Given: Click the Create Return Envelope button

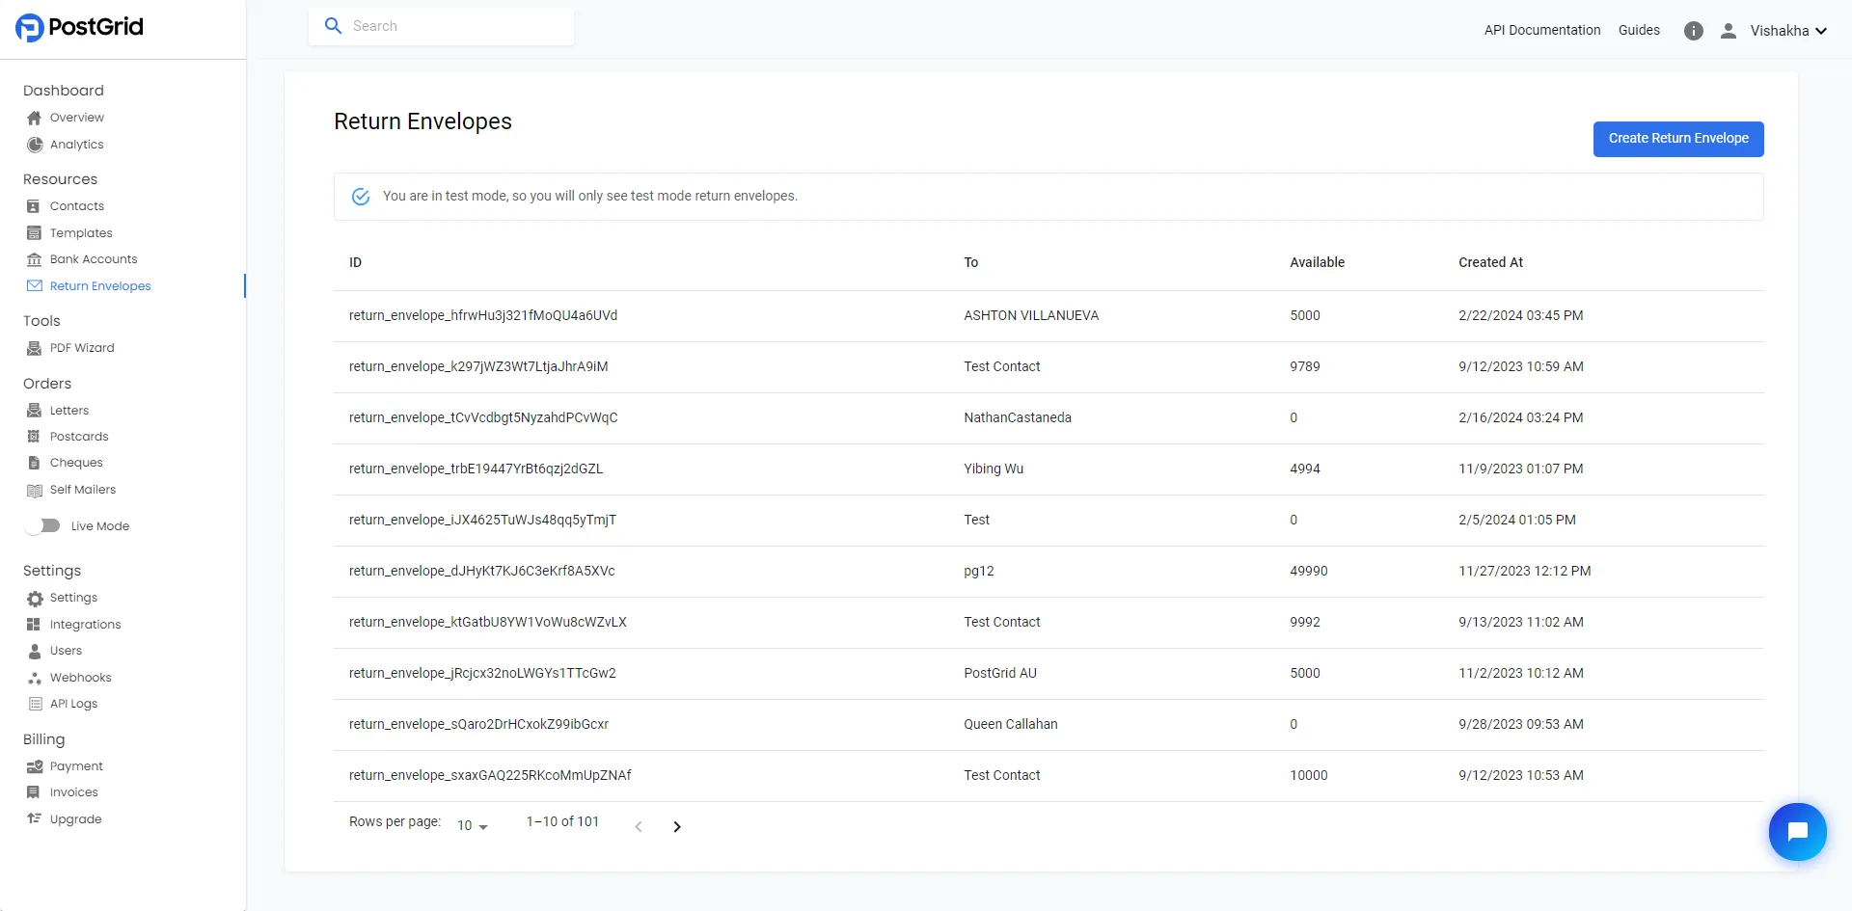Looking at the screenshot, I should coord(1678,139).
